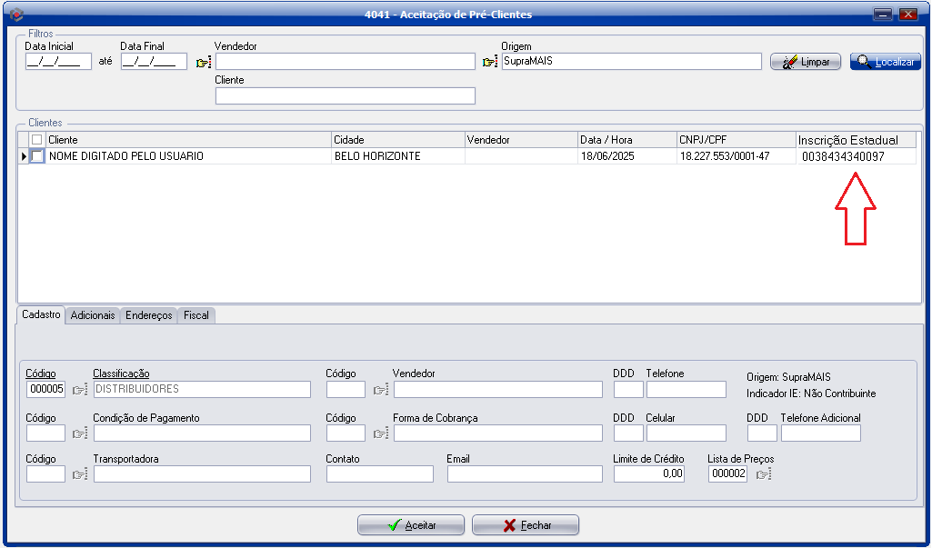Open the Cadastro tab Vendedor lookup icon
The width and height of the screenshot is (932, 548).
tap(380, 390)
